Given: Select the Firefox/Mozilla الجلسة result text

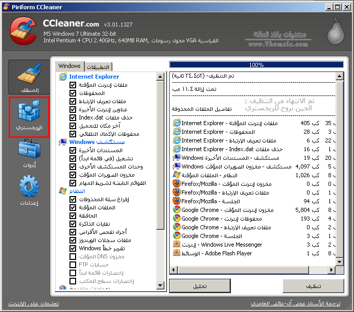Looking at the screenshot, I should [210, 201].
